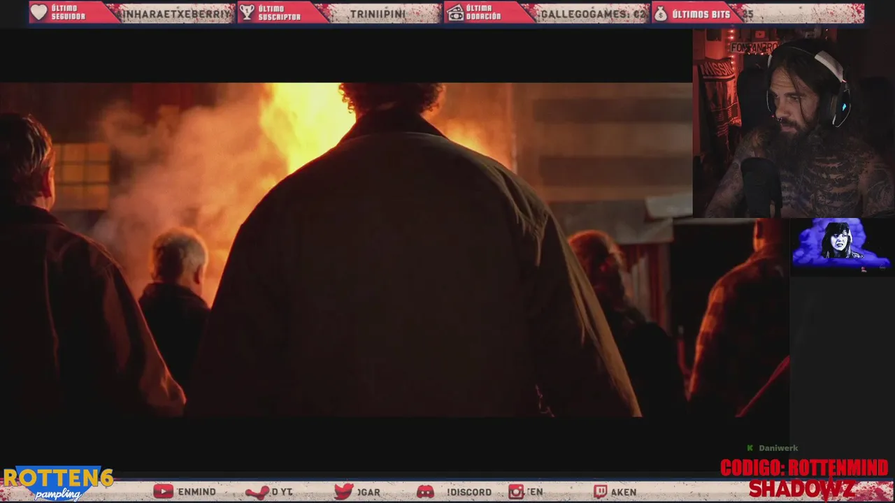
Task: Click the último suscriptor name TRINIIPINI
Action: pyautogui.click(x=378, y=13)
